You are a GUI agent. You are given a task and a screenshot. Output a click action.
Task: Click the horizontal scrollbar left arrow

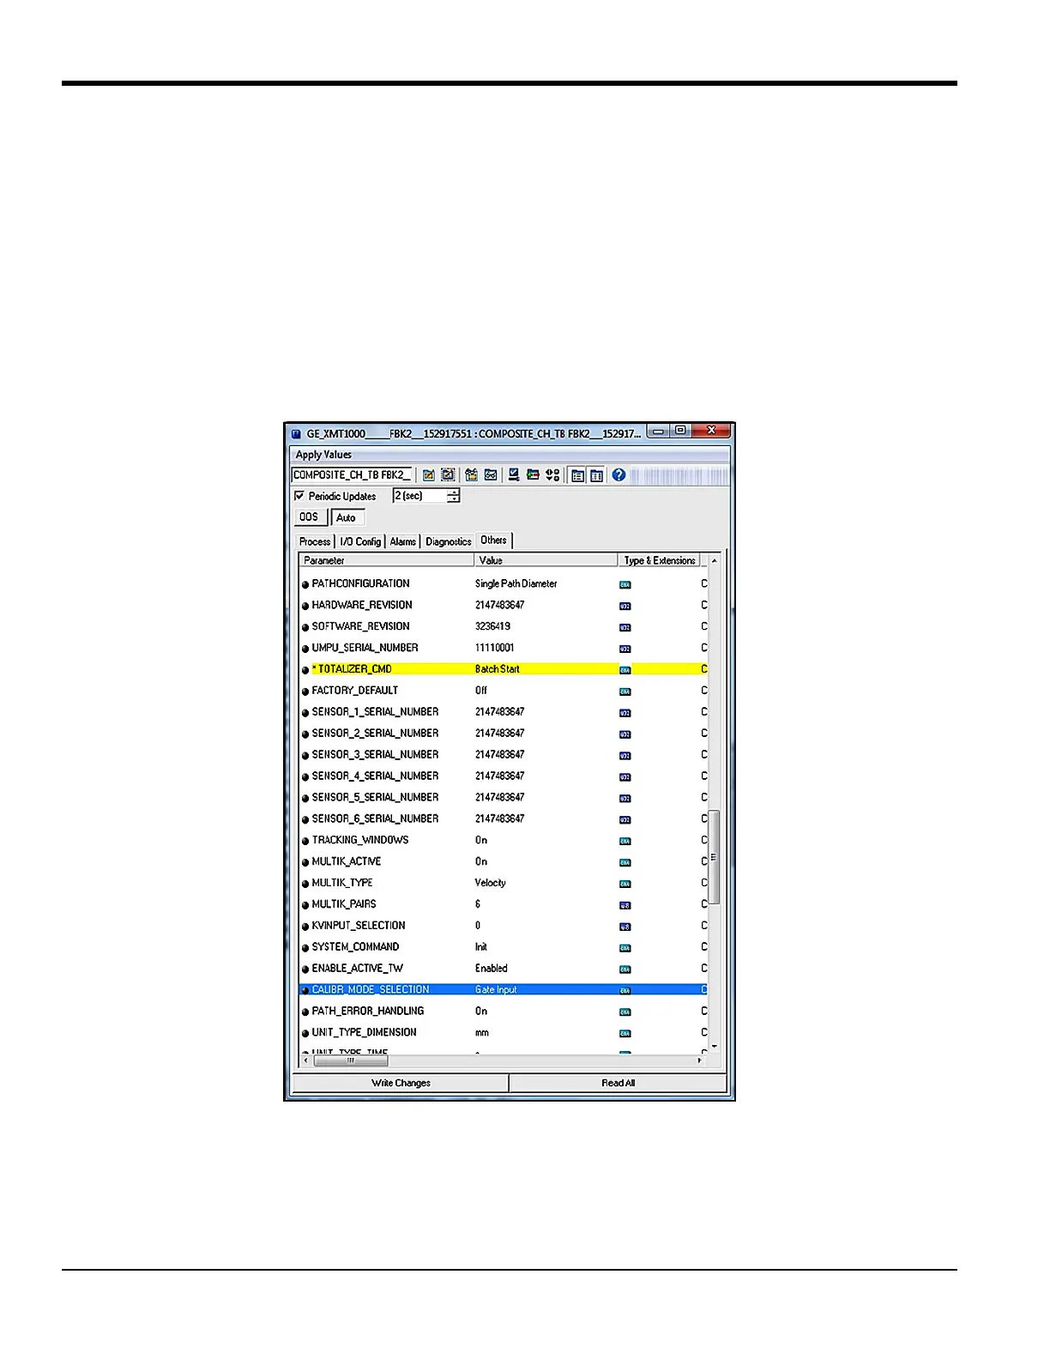[x=306, y=1060]
